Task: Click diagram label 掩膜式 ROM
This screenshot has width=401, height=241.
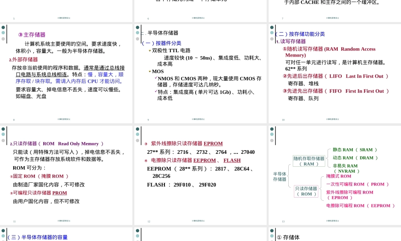Action: coord(338,176)
